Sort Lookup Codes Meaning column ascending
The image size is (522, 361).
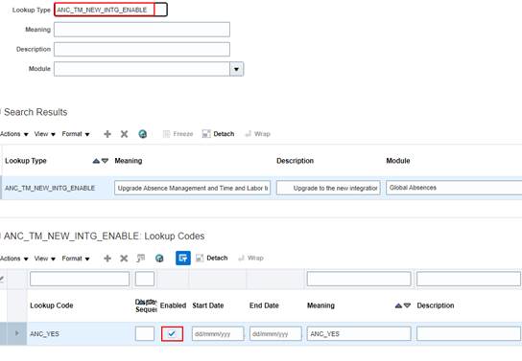point(398,305)
